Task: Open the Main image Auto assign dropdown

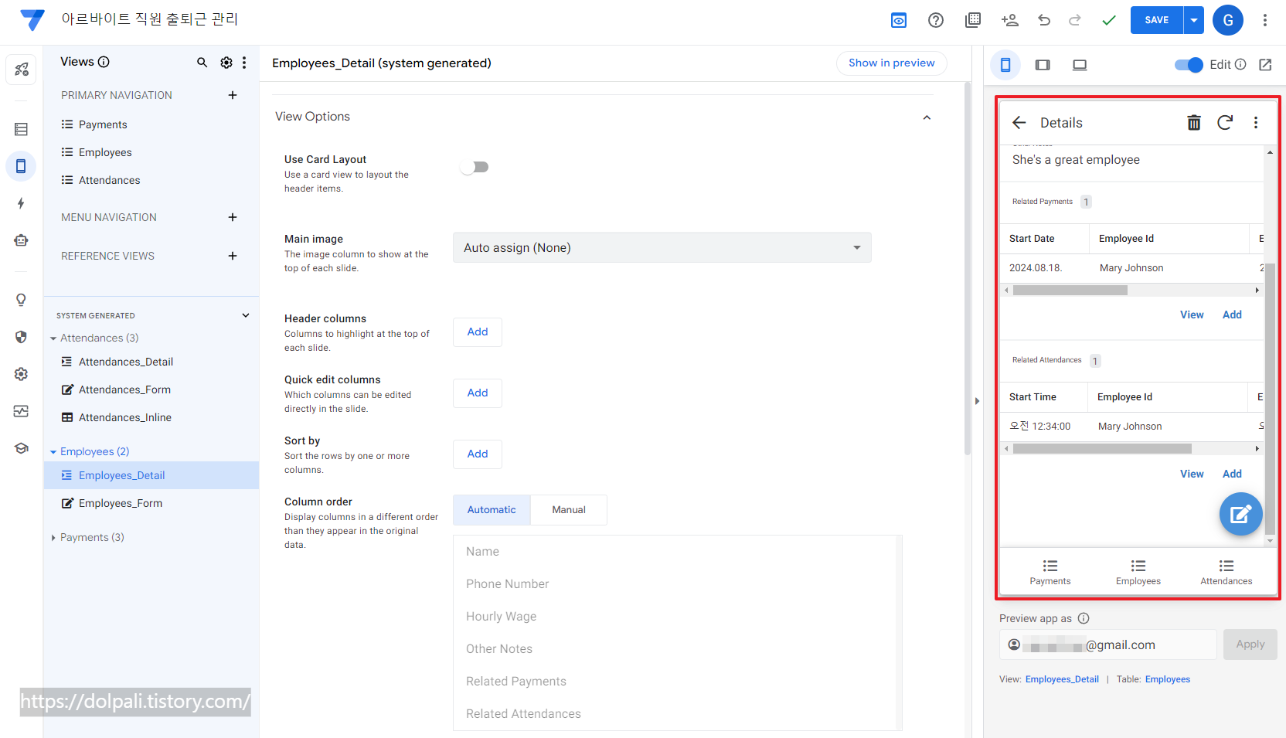Action: coord(662,248)
